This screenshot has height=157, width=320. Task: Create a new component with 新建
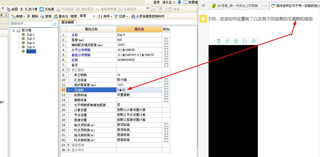[x=18, y=16]
